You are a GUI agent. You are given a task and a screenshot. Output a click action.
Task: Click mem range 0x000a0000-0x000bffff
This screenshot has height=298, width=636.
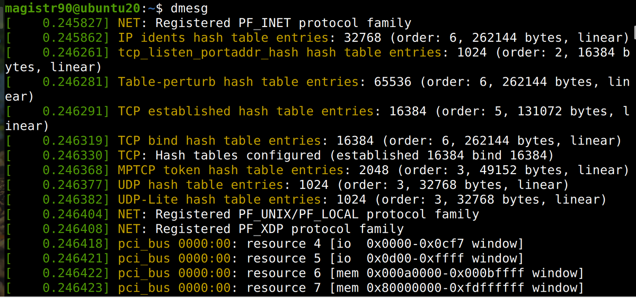pyautogui.click(x=446, y=274)
